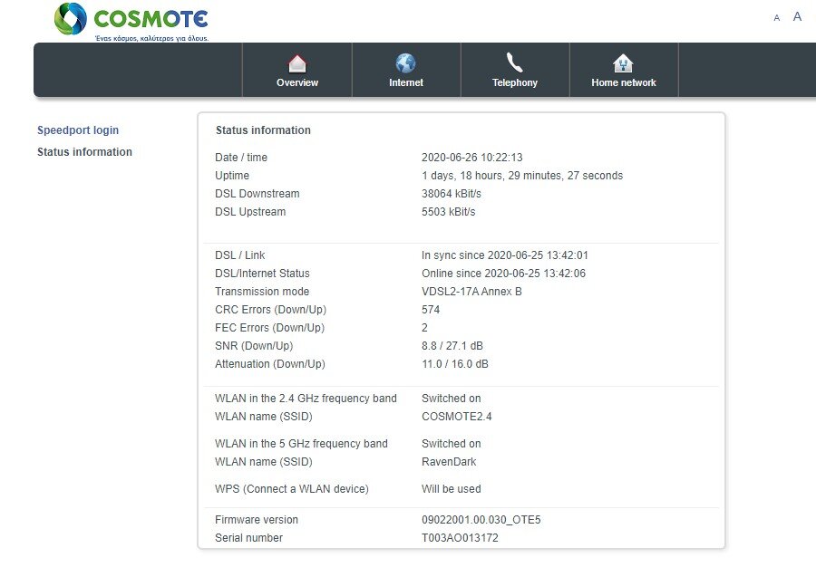Click the Online since 2020-06-25 13:42:06 value
Screen dimensions: 816x577
(503, 274)
